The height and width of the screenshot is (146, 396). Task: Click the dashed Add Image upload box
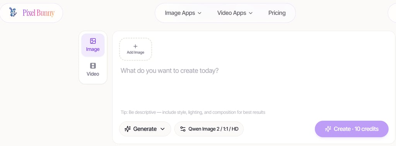[135, 49]
